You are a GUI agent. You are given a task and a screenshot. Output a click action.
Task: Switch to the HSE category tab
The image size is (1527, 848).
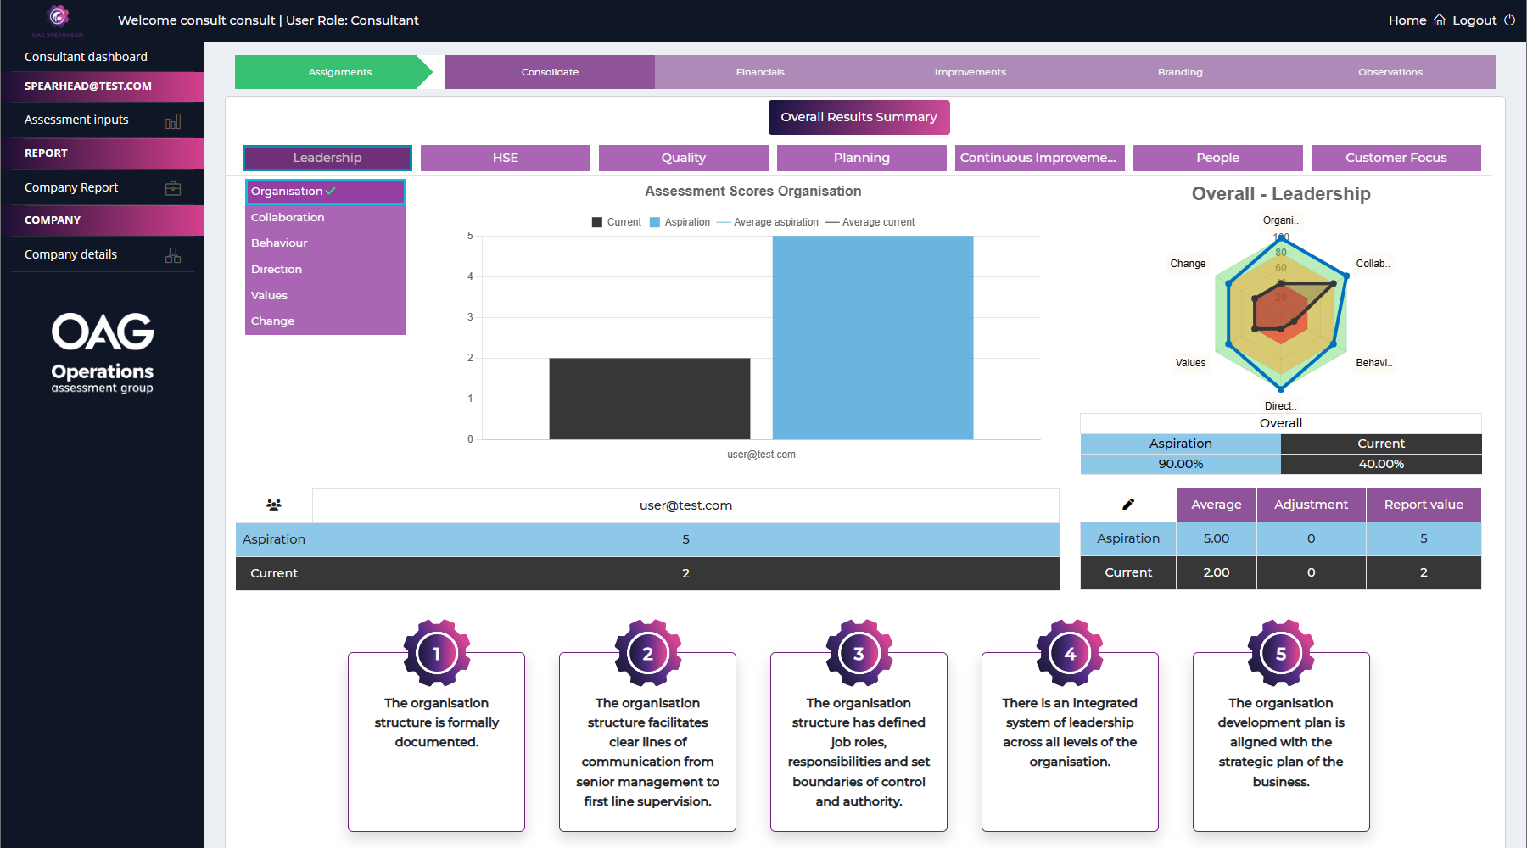pos(505,158)
